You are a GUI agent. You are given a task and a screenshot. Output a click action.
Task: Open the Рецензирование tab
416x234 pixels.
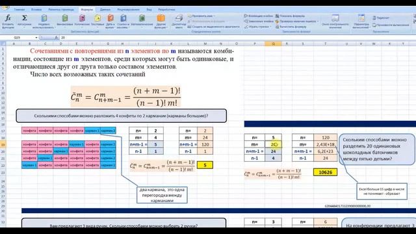pyautogui.click(x=129, y=10)
